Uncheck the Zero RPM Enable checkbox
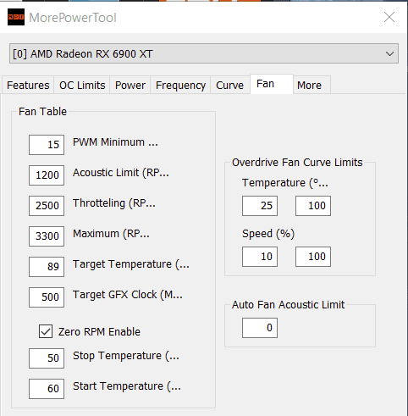 click(46, 331)
